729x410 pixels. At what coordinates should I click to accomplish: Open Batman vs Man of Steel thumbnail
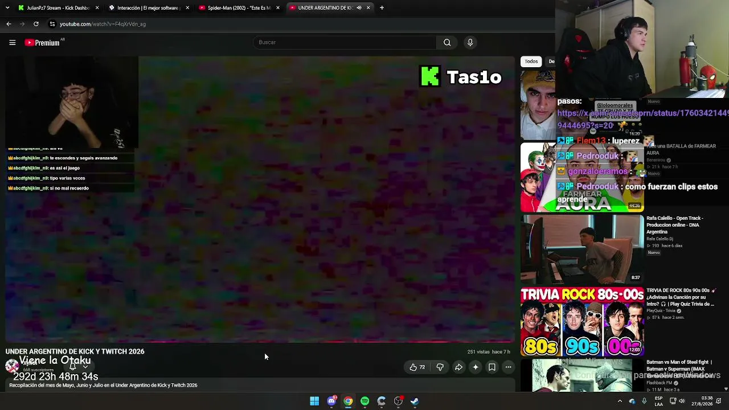pyautogui.click(x=582, y=376)
